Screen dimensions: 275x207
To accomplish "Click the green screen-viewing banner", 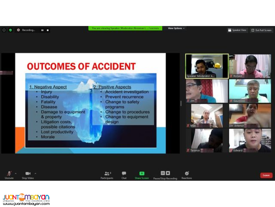I will tap(125, 28).
